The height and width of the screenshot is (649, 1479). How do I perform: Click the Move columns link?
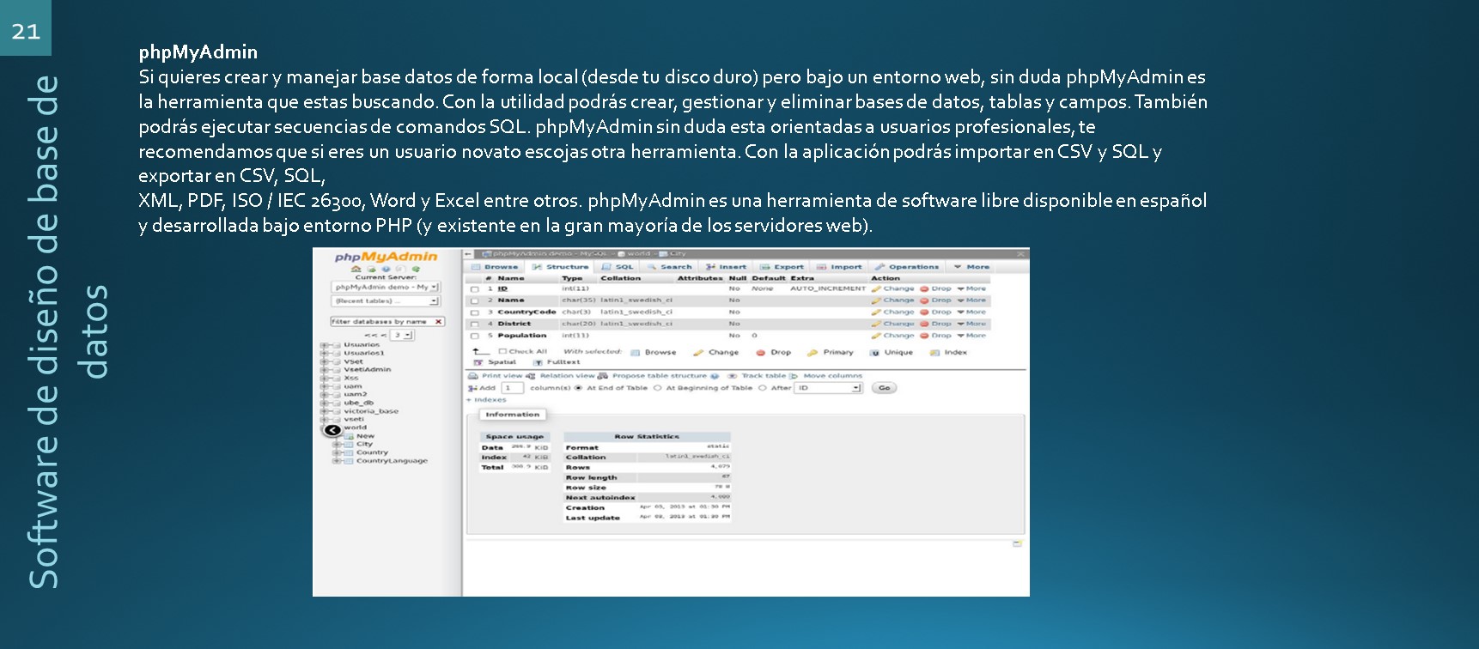point(832,376)
